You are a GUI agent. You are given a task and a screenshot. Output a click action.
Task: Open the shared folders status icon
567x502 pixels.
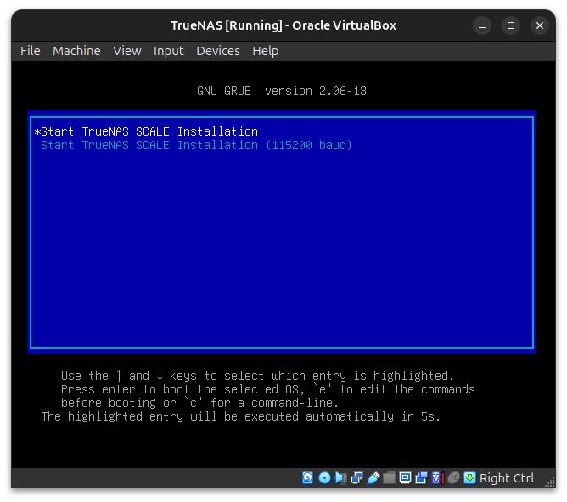click(389, 478)
